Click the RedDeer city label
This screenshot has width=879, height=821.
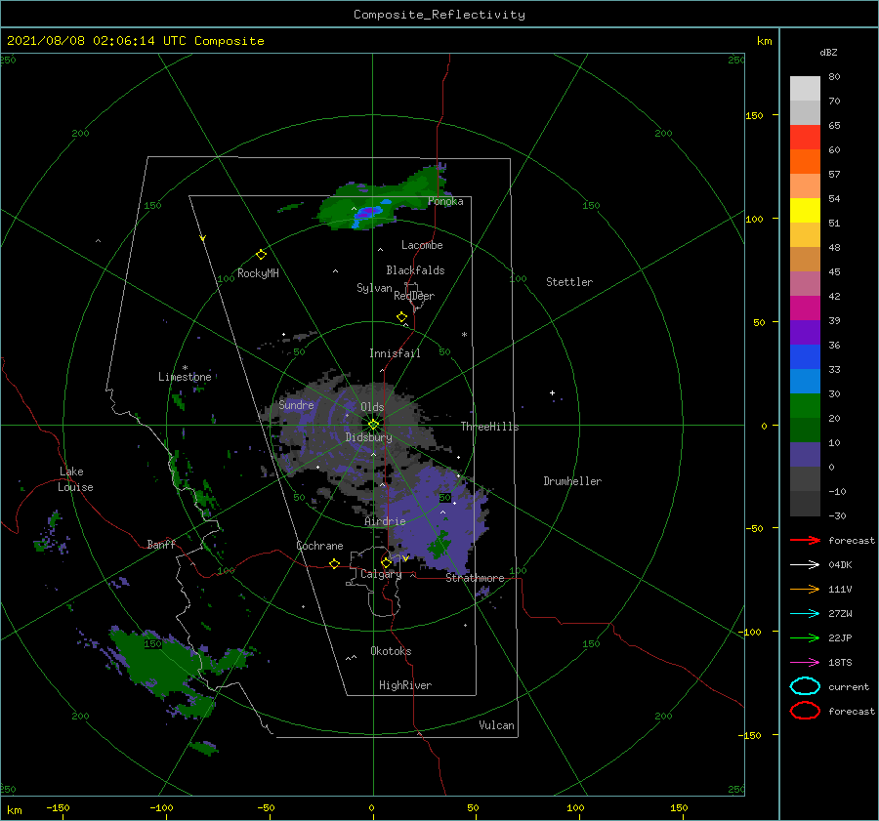coord(414,296)
